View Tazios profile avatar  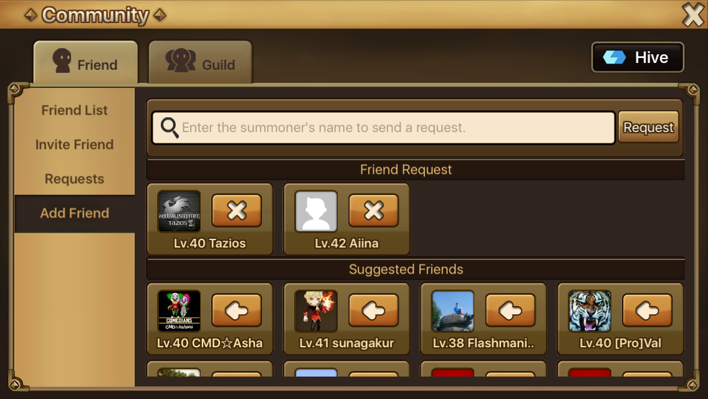[x=179, y=211]
